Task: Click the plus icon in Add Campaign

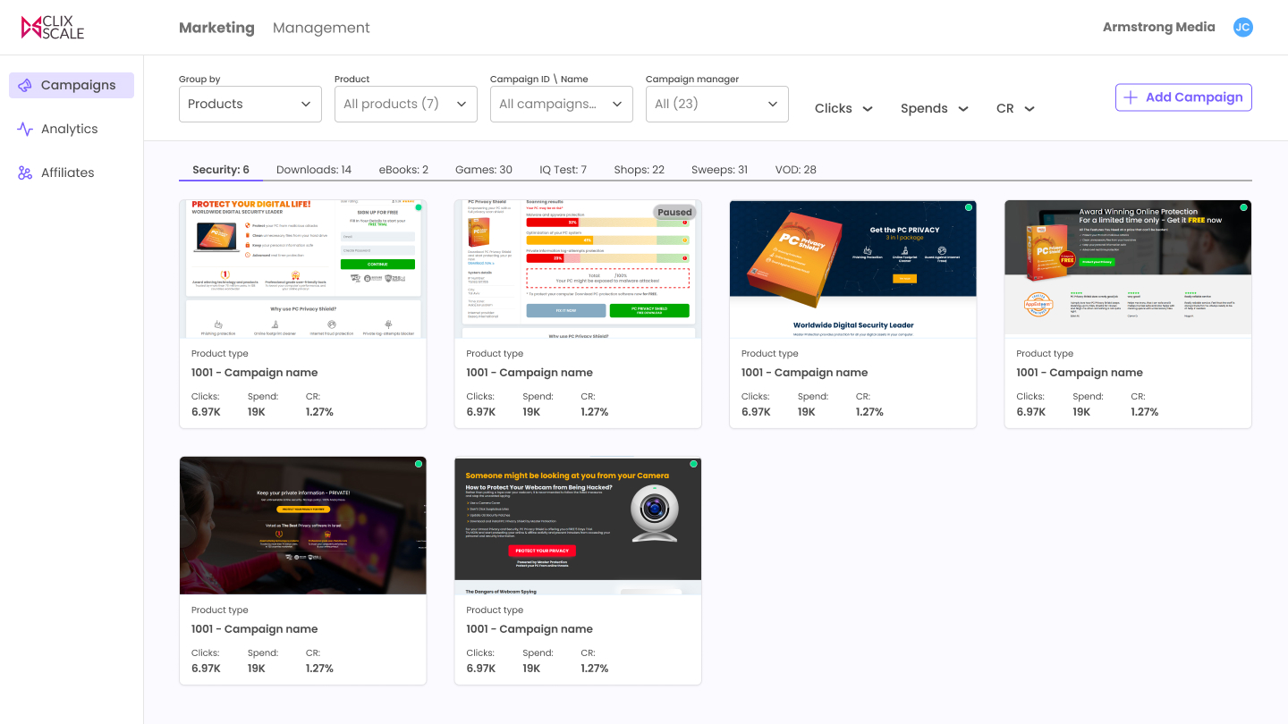Action: coord(1131,97)
